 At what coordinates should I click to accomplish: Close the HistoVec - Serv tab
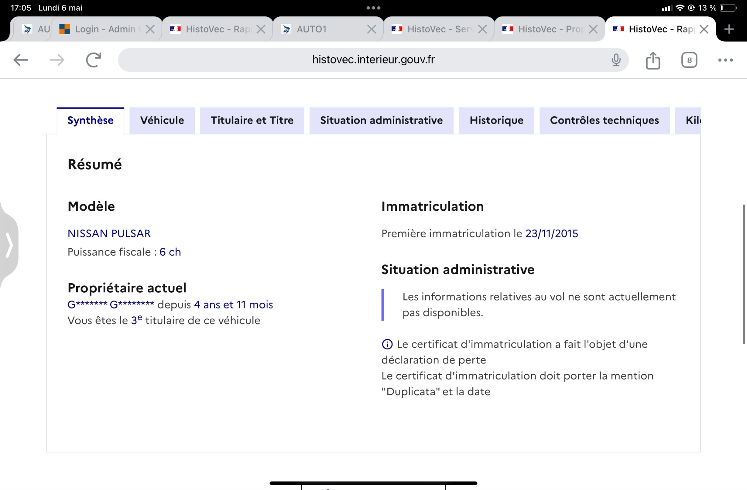482,29
